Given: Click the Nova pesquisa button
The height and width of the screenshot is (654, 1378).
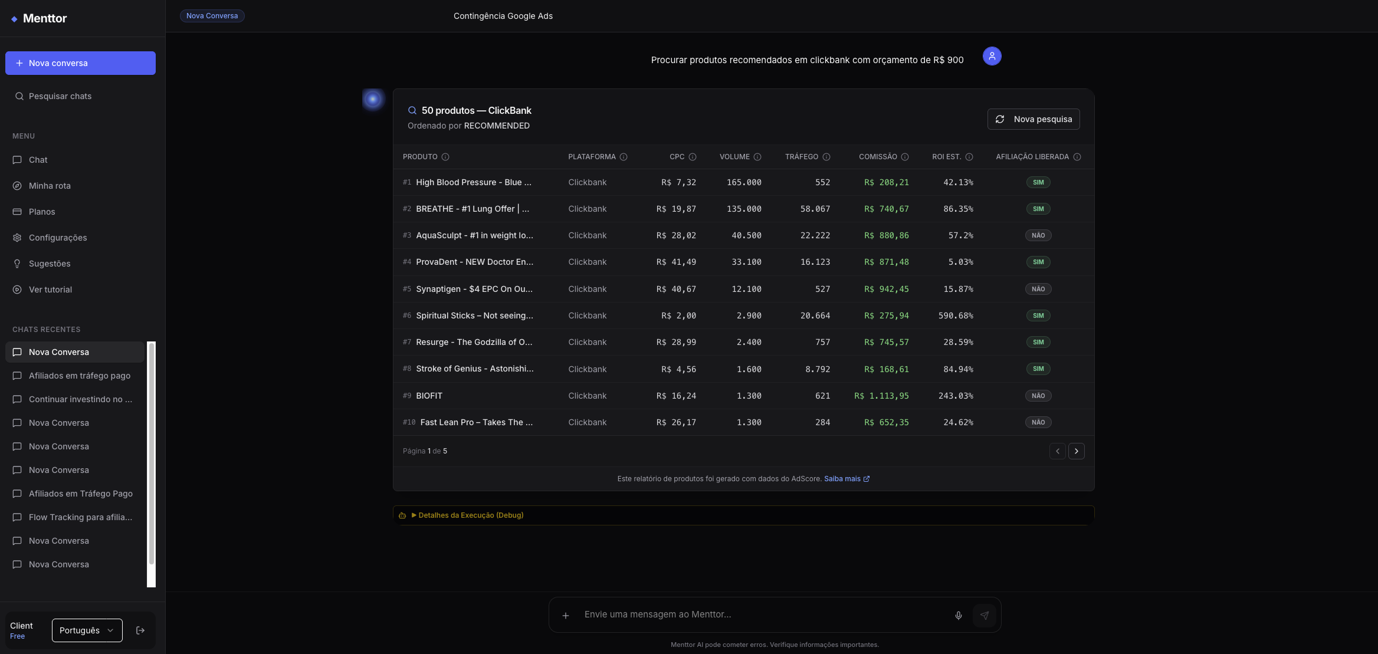Looking at the screenshot, I should click(x=1033, y=119).
